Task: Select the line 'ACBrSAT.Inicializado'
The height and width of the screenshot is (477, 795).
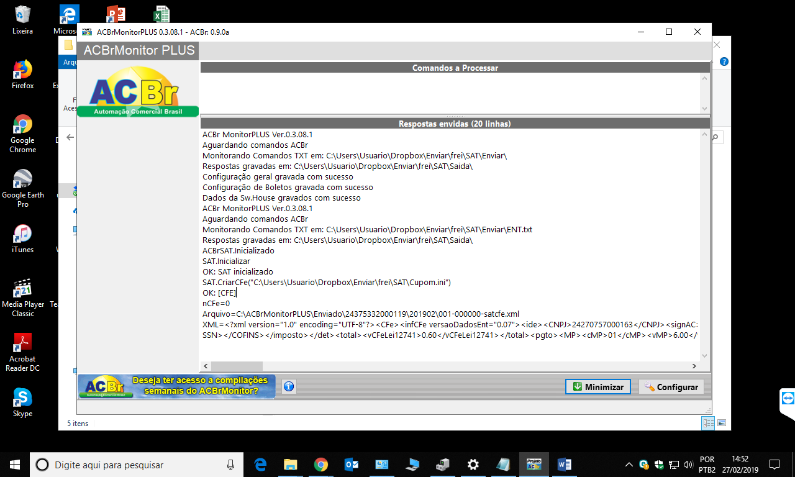Action: 238,250
